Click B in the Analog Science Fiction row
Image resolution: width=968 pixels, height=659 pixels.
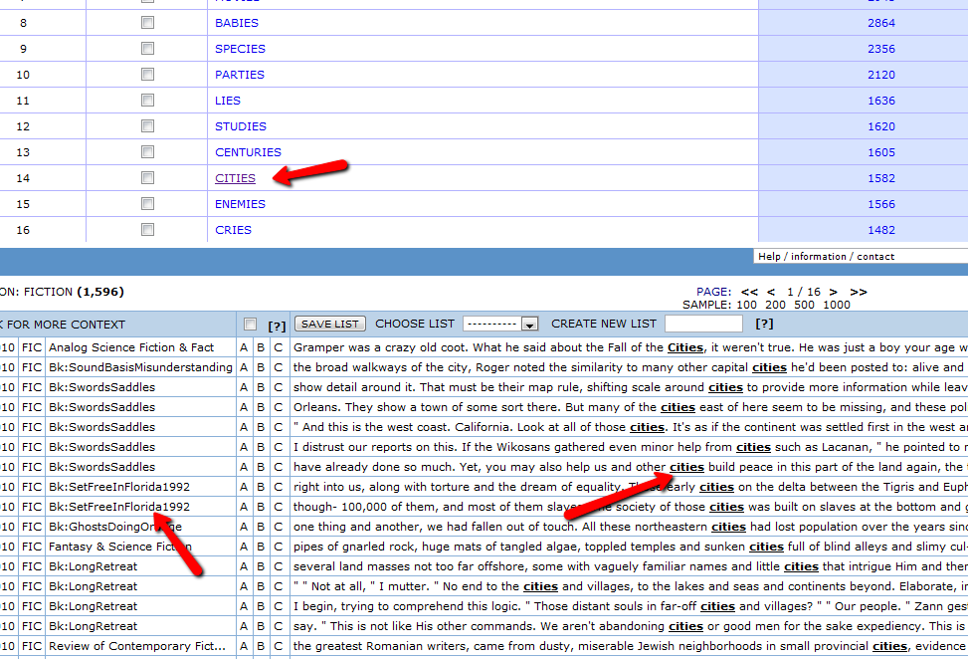point(261,347)
